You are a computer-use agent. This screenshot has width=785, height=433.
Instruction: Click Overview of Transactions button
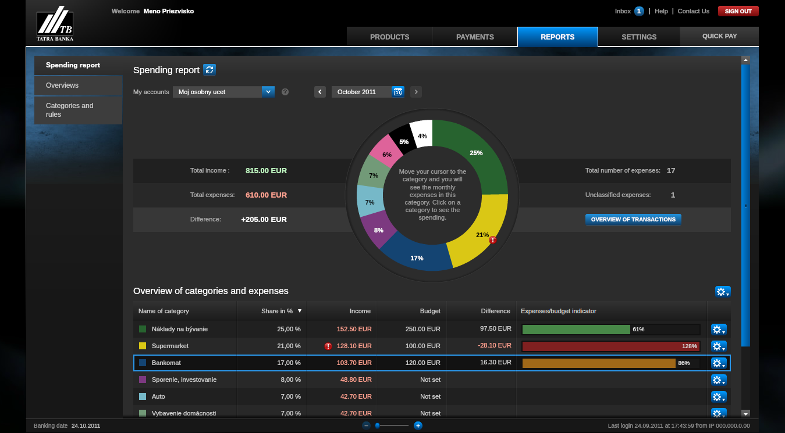[633, 220]
